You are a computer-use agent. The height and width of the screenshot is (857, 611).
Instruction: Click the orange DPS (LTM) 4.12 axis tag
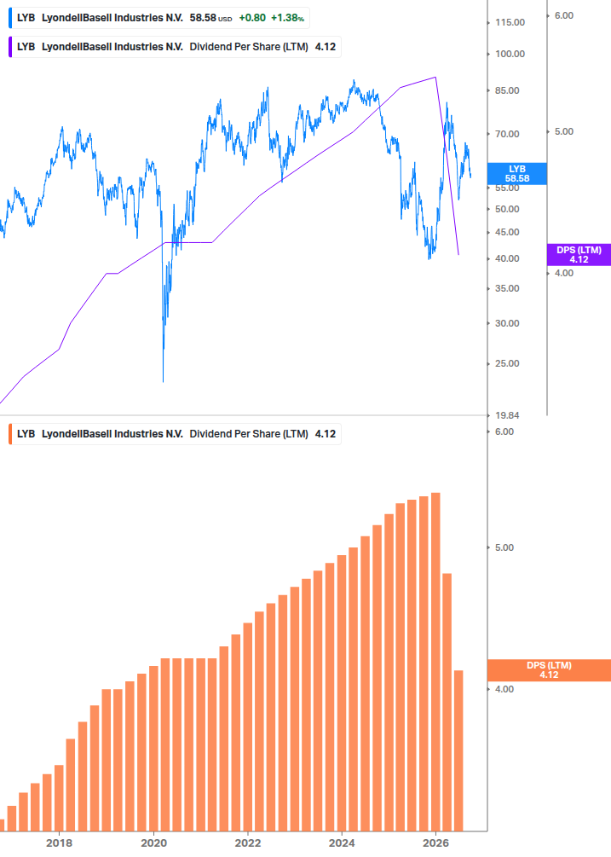pyautogui.click(x=549, y=670)
